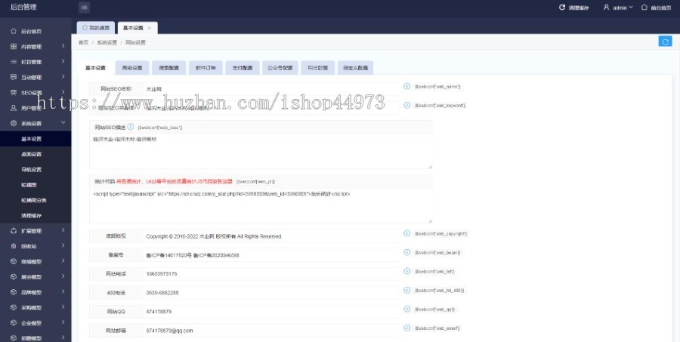Click info icon next to web_keyword variable
Viewport: 680px width, 342px height.
coord(406,105)
